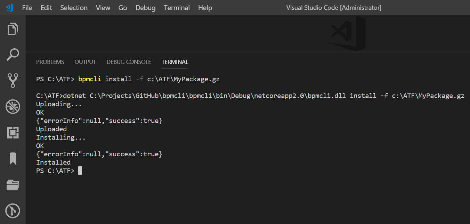The image size is (470, 224).
Task: Open the Terminal menu
Action: [177, 8]
